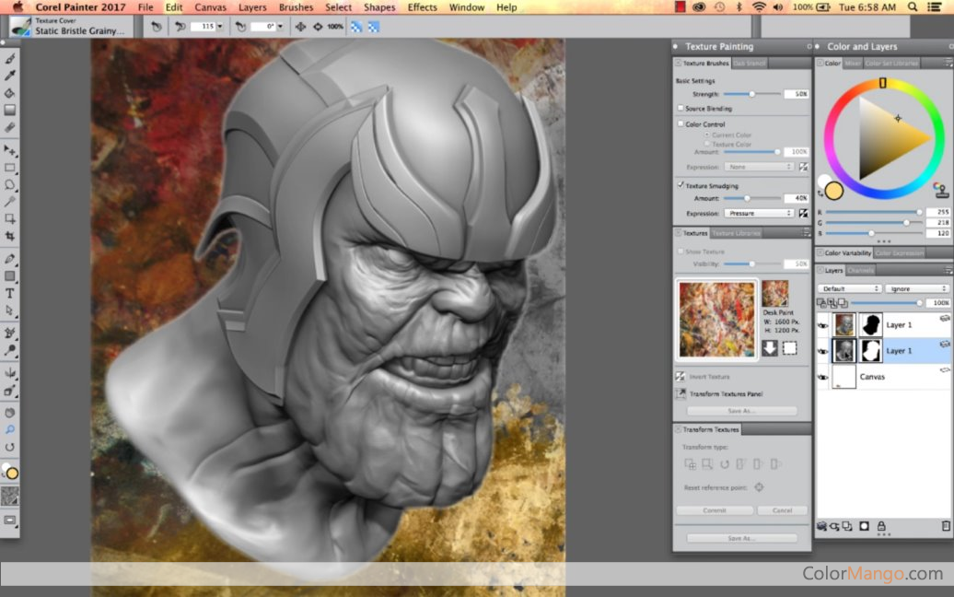
Task: Delete layer with trash icon
Action: pyautogui.click(x=946, y=526)
